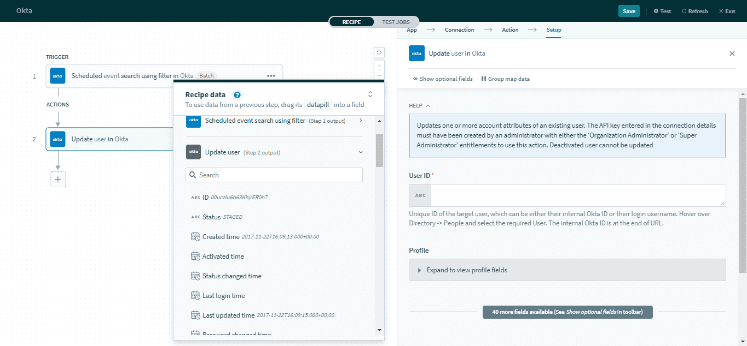Click the green Save button
The height and width of the screenshot is (346, 747).
pos(628,10)
